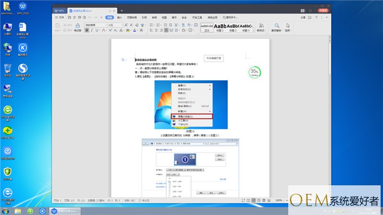Click the double-click edit header button
Image resolution: width=383 pixels, height=215 pixels.
(214, 58)
